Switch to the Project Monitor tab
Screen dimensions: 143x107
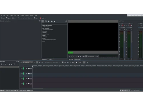point(77,59)
